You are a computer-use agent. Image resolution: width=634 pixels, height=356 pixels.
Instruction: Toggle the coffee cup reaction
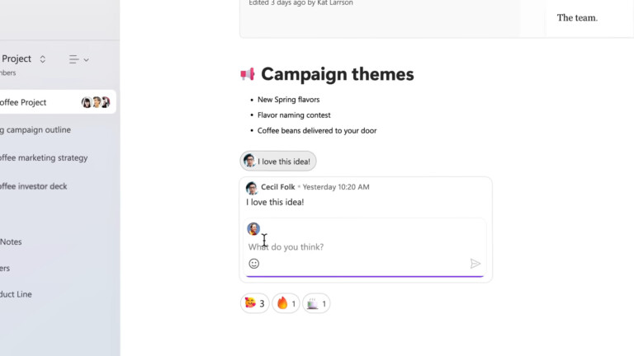[316, 303]
